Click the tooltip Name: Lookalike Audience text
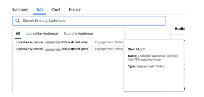Screen dimensions: 204x97 pyautogui.click(x=153, y=58)
